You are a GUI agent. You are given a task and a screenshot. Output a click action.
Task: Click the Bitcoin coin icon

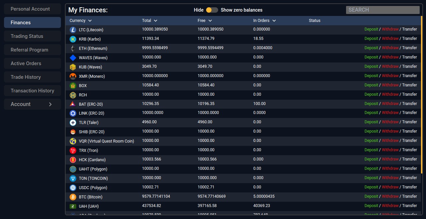pos(73,197)
